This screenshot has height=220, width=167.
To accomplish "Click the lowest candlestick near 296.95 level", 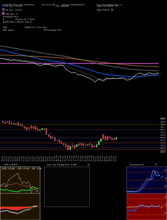I will pyautogui.click(x=70, y=148).
